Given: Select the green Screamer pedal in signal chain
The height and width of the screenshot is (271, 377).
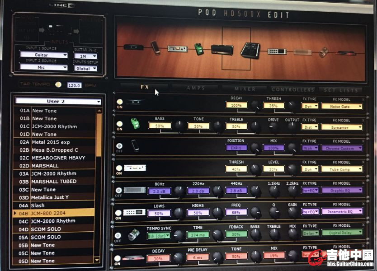Looking at the screenshot, I should click(199, 49).
